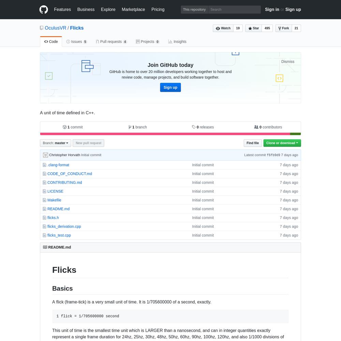Viewport: 341px width, 341px height.
Task: Click Sign in in the header
Action: coord(272,10)
